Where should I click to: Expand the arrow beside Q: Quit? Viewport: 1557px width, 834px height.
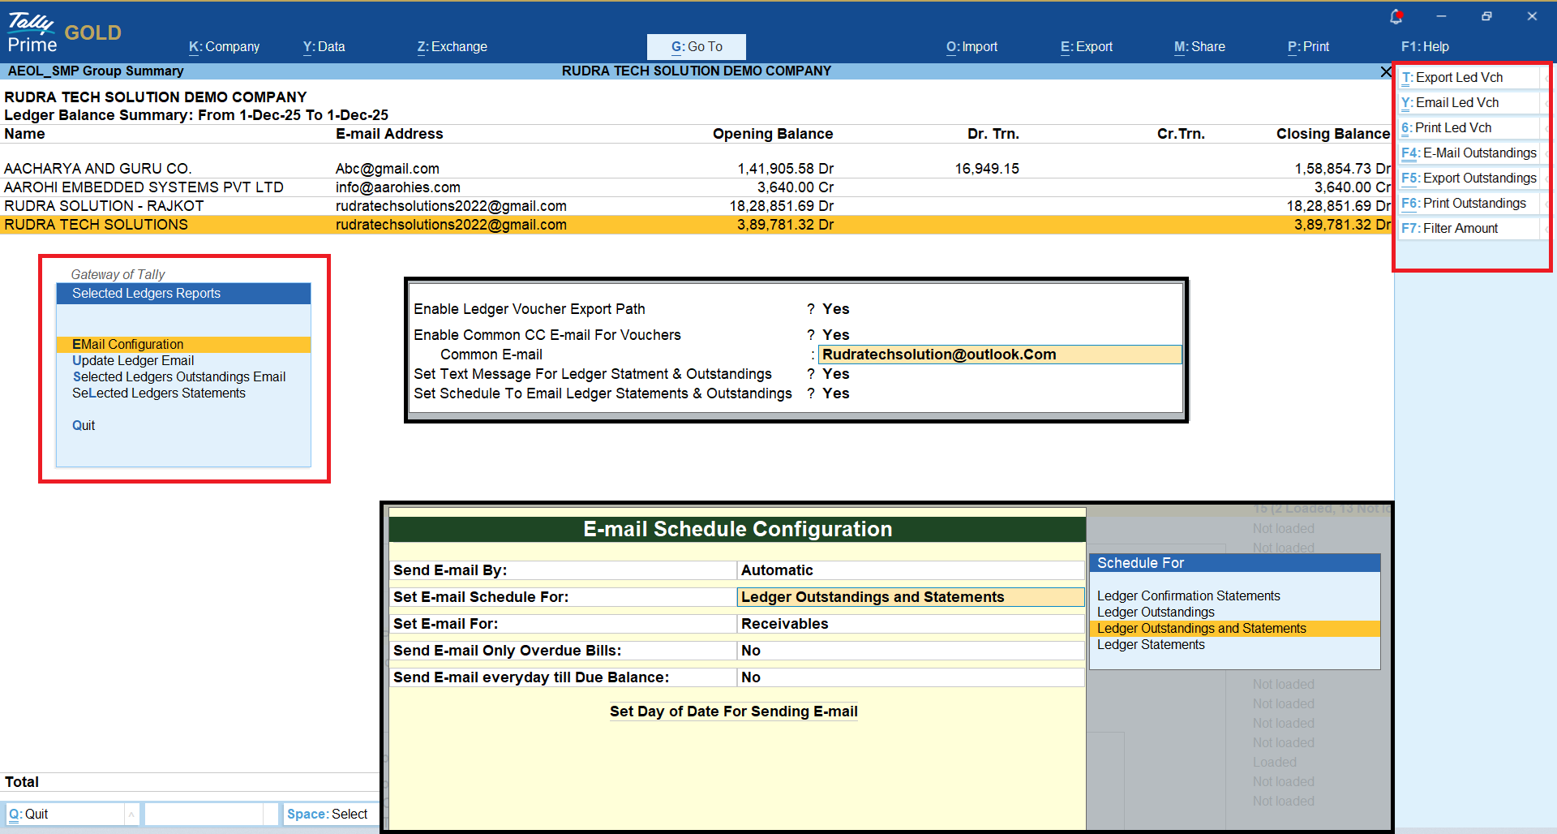(131, 814)
